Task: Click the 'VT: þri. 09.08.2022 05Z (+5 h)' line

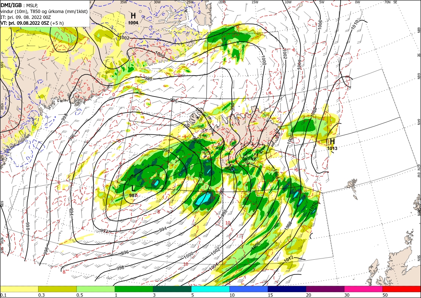Action: click(32, 23)
